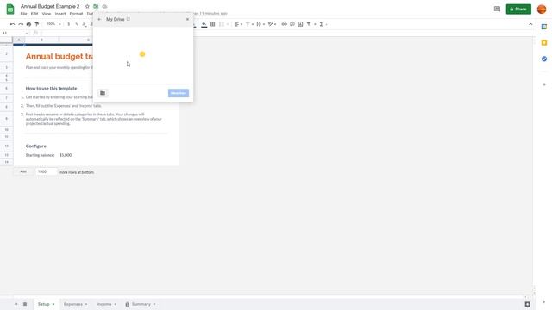Open the horizontal align dropdown
Image resolution: width=552 pixels, height=310 pixels.
click(238, 24)
